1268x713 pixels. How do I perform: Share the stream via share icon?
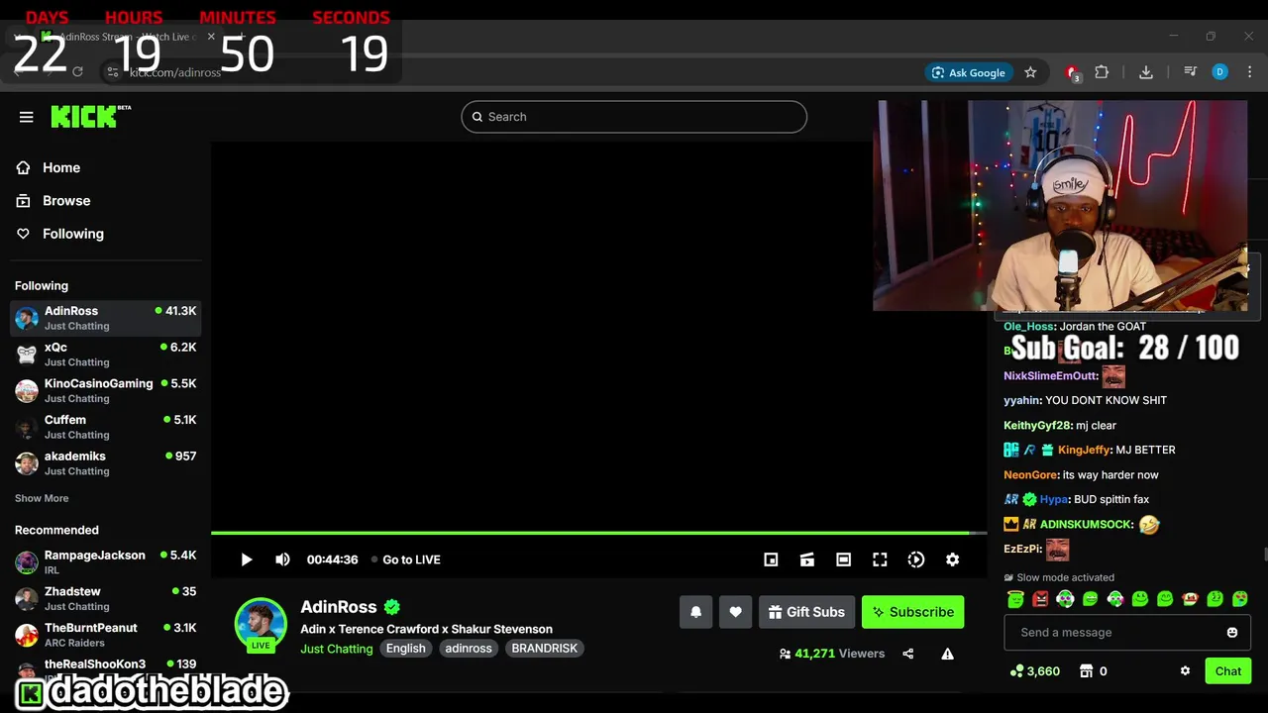(x=907, y=654)
